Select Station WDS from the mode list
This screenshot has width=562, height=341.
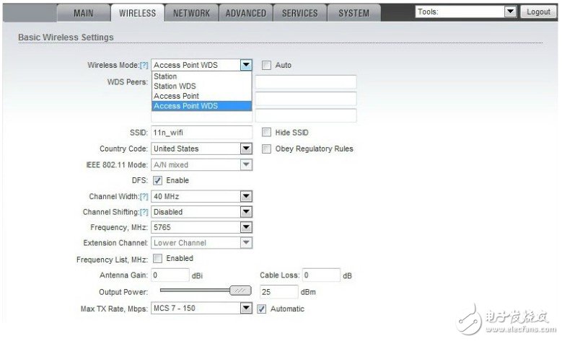point(175,87)
